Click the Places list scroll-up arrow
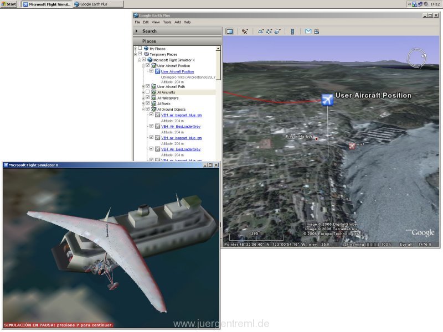The image size is (443, 332). pos(218,49)
